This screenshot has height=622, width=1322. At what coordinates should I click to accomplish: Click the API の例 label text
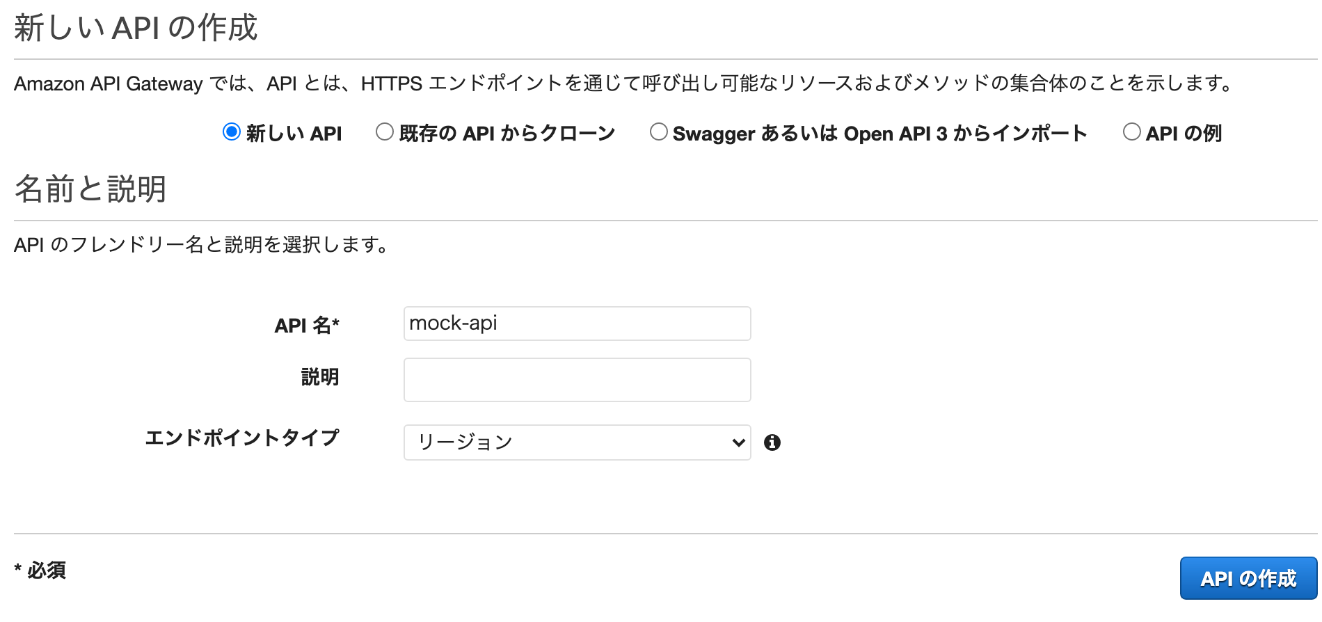(x=1184, y=133)
